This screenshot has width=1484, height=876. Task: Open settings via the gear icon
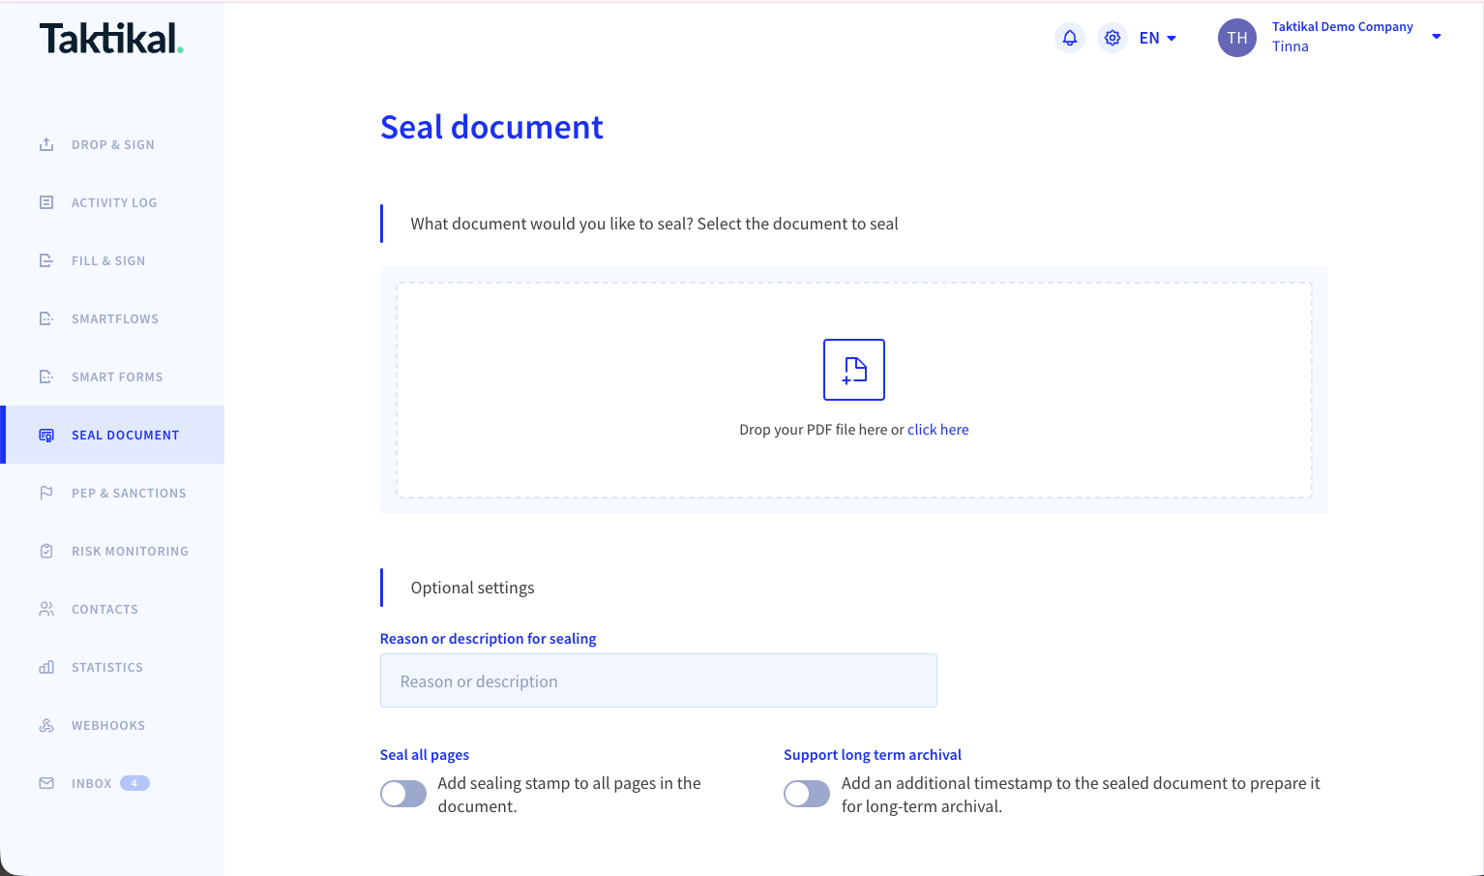pyautogui.click(x=1113, y=38)
